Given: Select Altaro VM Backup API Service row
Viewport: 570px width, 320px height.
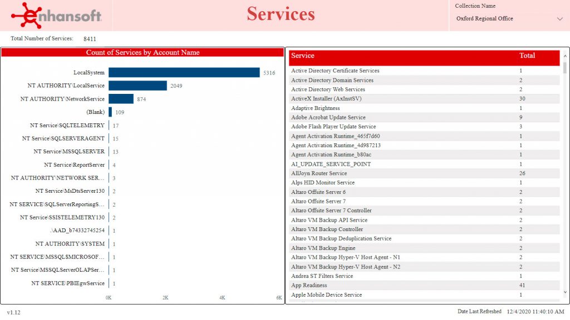Looking at the screenshot, I should click(424, 220).
